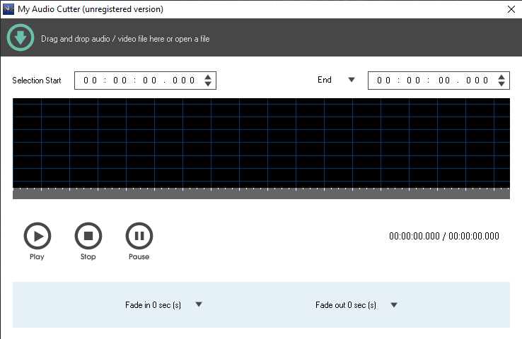This screenshot has width=522, height=339.
Task: Click the Play button
Action: pyautogui.click(x=37, y=236)
